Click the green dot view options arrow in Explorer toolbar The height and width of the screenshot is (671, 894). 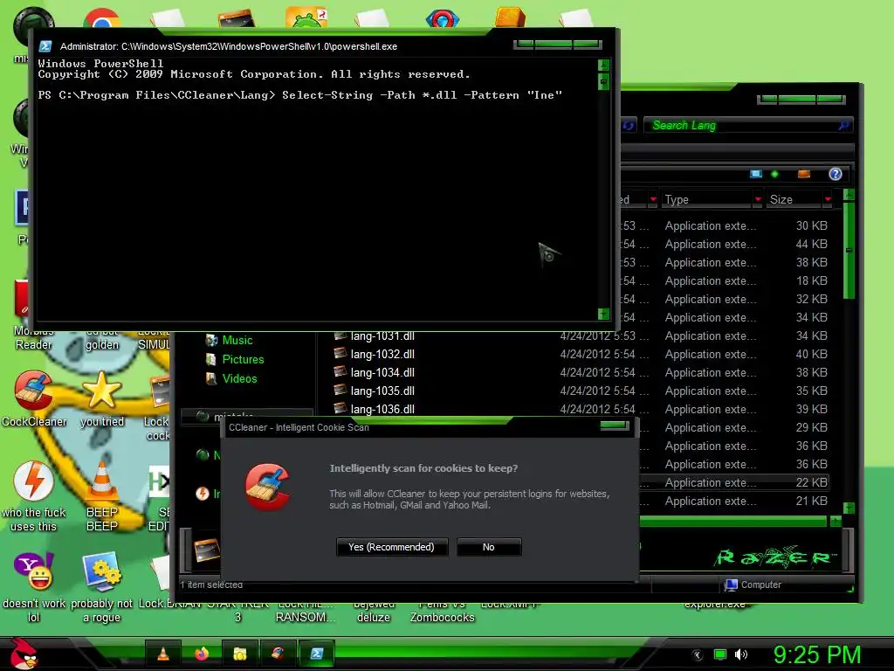(x=775, y=174)
